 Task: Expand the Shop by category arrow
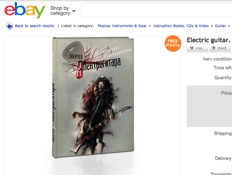pyautogui.click(x=74, y=11)
